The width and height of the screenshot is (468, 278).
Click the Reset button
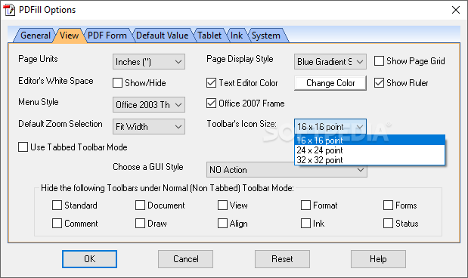coord(282,259)
